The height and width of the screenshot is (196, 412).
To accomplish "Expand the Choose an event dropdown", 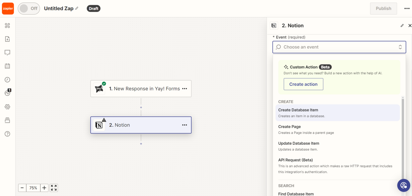I will click(339, 47).
